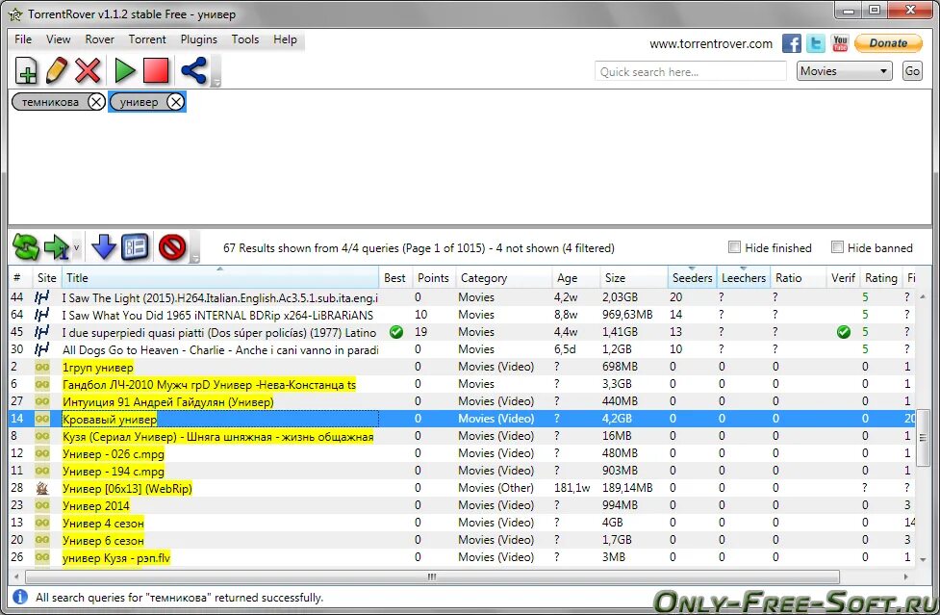
Task: Sort results by Points column header
Action: pyautogui.click(x=433, y=278)
